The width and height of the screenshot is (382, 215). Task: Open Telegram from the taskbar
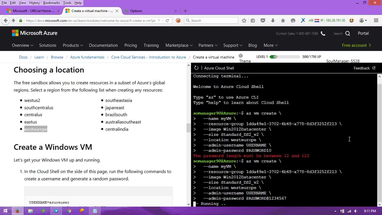(56, 211)
